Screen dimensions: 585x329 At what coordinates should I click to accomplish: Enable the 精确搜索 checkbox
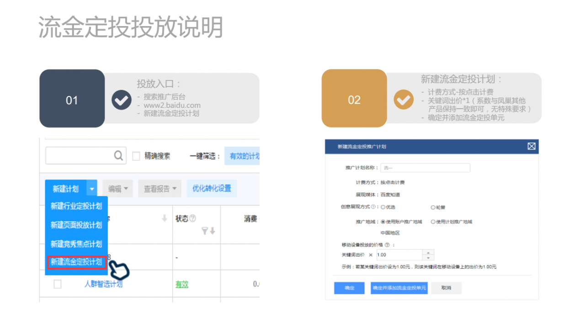[x=136, y=156]
